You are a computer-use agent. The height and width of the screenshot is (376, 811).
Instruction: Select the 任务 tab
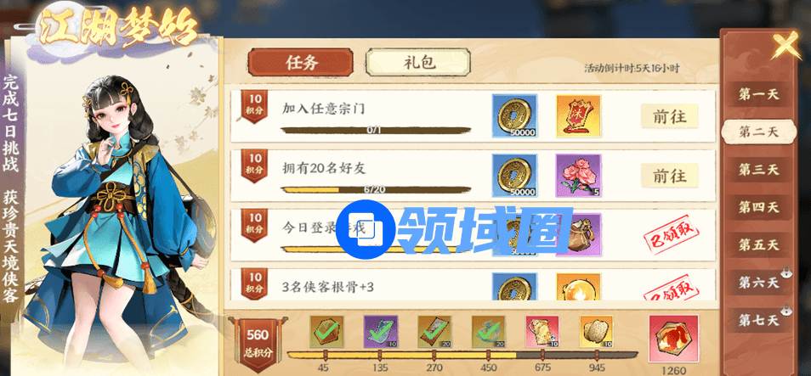[x=300, y=63]
